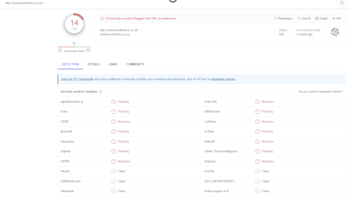350x197 pixels.
Task: Click the vendor name Webroot
Action: tap(210, 162)
